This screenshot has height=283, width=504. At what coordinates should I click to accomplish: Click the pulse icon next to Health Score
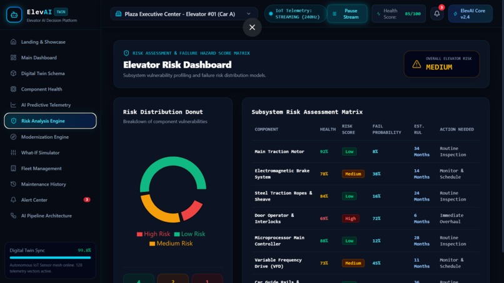tap(378, 14)
